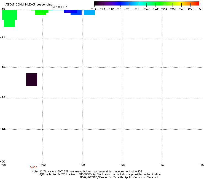Click the NOAA/NESDIS credit line
Screen dimensions: 204x179
click(119, 177)
